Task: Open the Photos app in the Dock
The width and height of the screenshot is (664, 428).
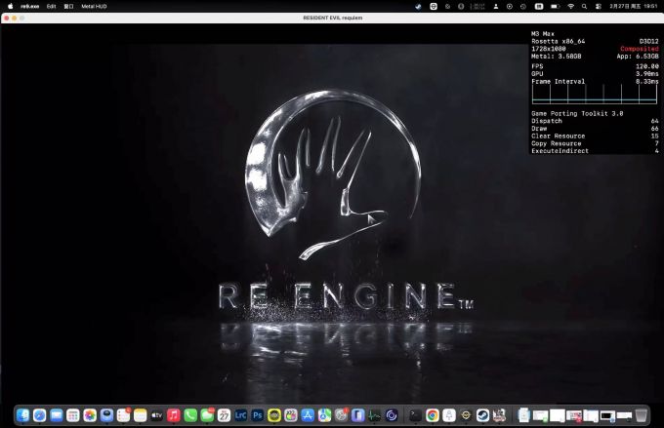Action: 90,415
